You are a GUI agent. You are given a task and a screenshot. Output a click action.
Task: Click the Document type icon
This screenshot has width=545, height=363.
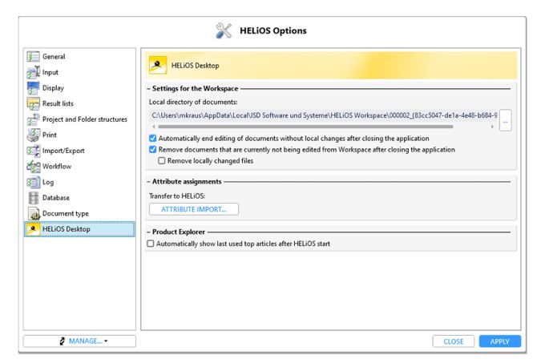(34, 213)
